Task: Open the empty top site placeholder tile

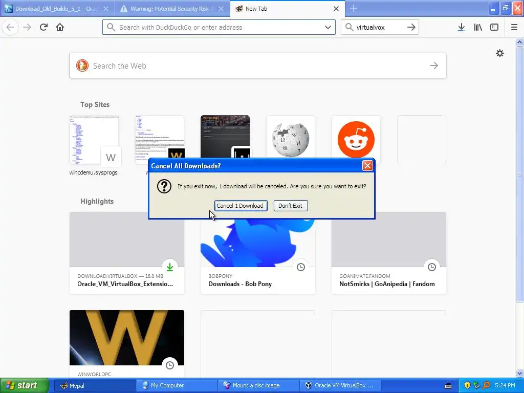Action: [x=422, y=140]
